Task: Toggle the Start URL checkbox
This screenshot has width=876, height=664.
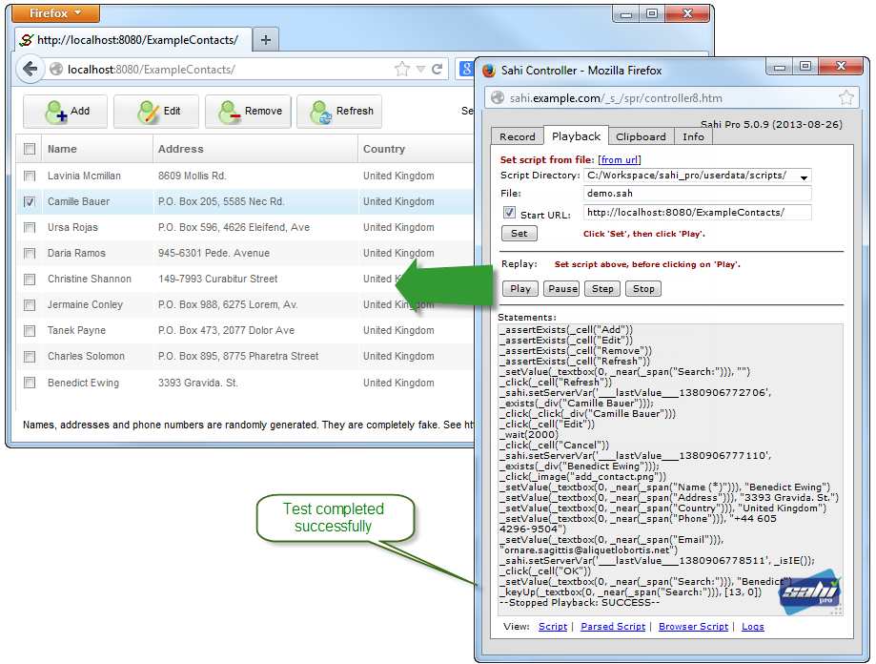Action: tap(509, 213)
